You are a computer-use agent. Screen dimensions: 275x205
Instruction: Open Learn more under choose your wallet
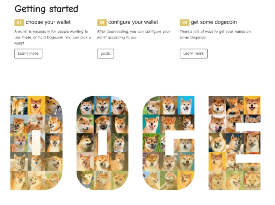tap(28, 53)
